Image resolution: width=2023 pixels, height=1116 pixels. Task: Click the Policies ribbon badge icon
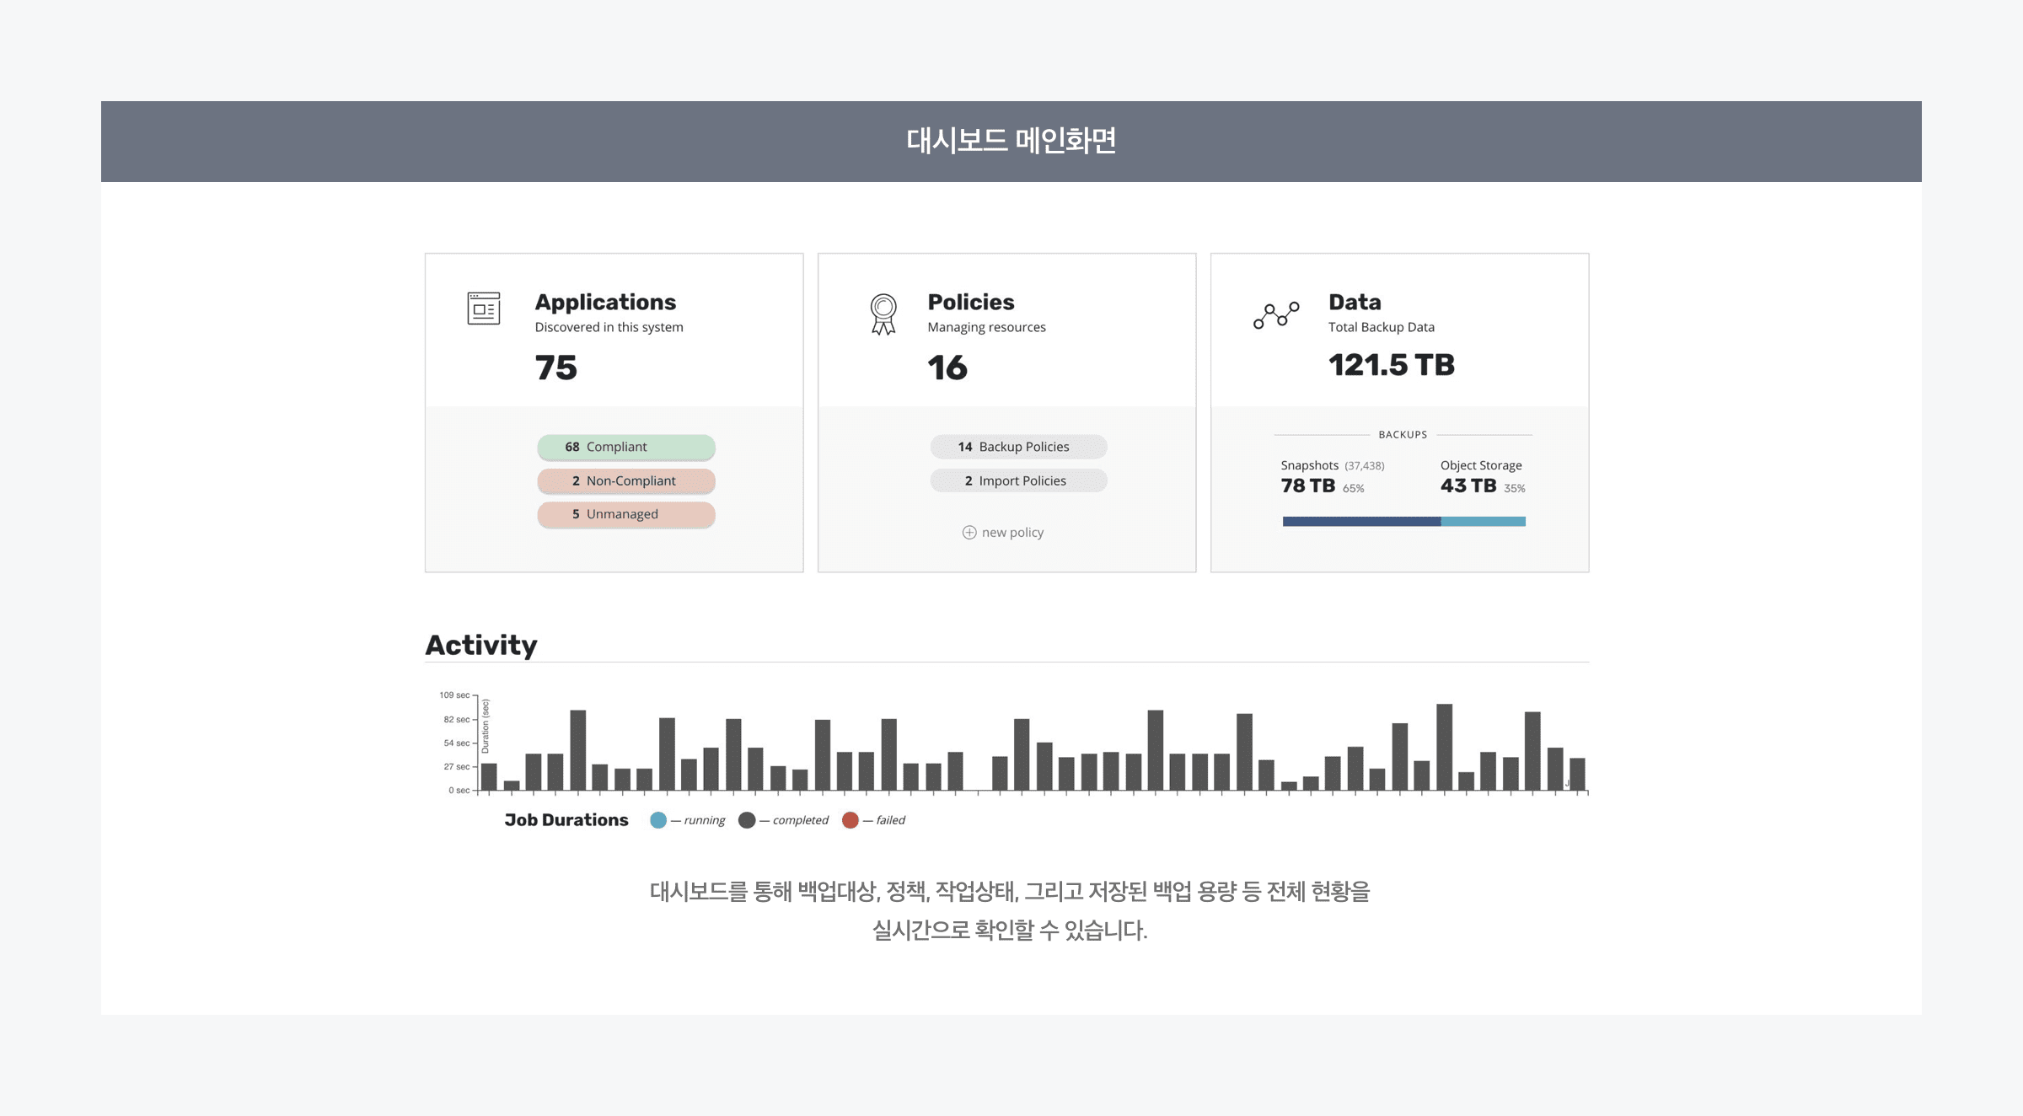click(x=883, y=314)
